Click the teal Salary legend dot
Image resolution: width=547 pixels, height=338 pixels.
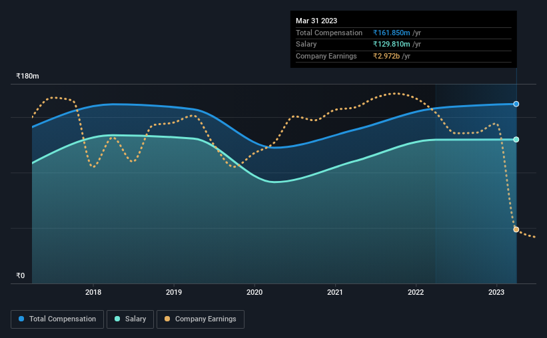tap(117, 319)
